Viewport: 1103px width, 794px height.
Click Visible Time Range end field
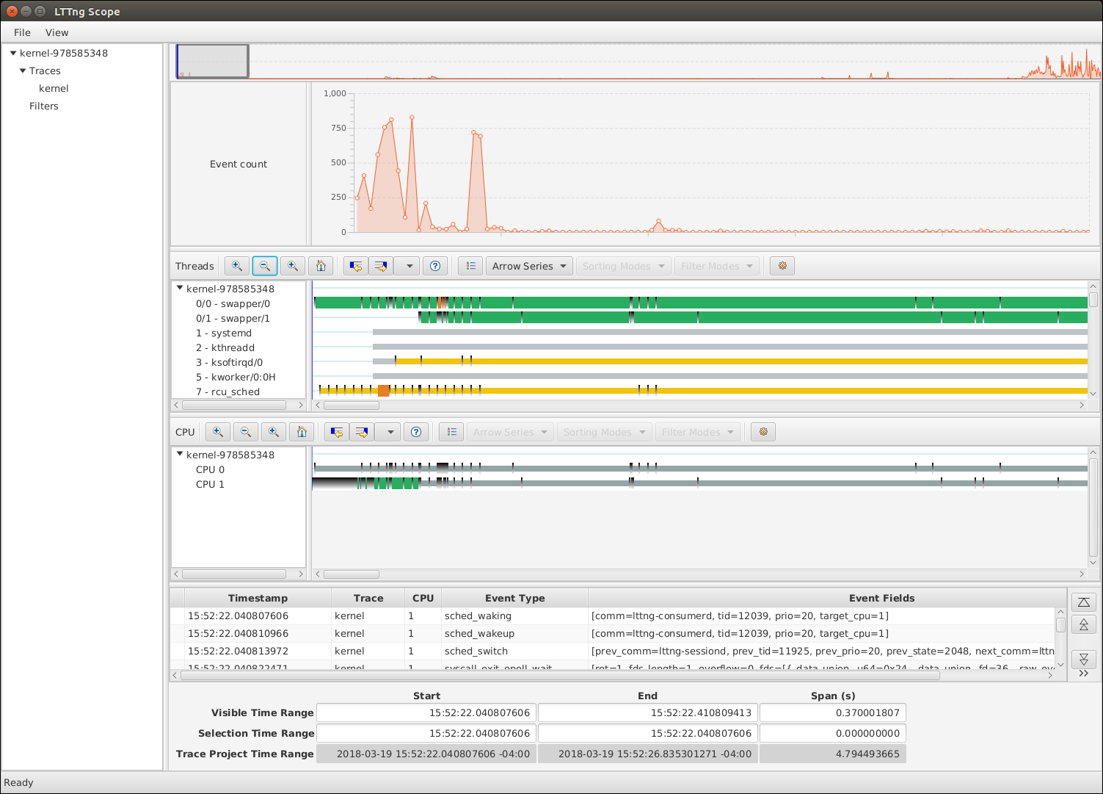pos(648,712)
